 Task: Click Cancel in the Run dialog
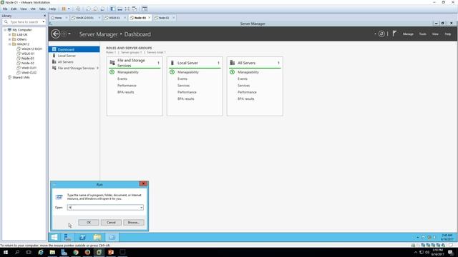pos(111,222)
